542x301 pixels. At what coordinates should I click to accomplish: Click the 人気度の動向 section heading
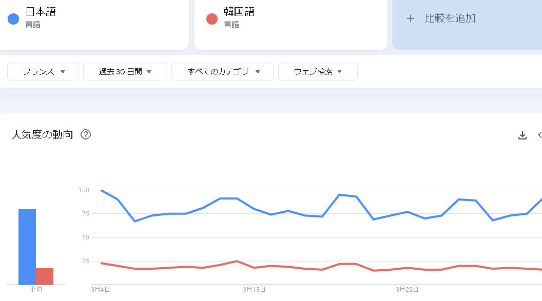click(42, 135)
